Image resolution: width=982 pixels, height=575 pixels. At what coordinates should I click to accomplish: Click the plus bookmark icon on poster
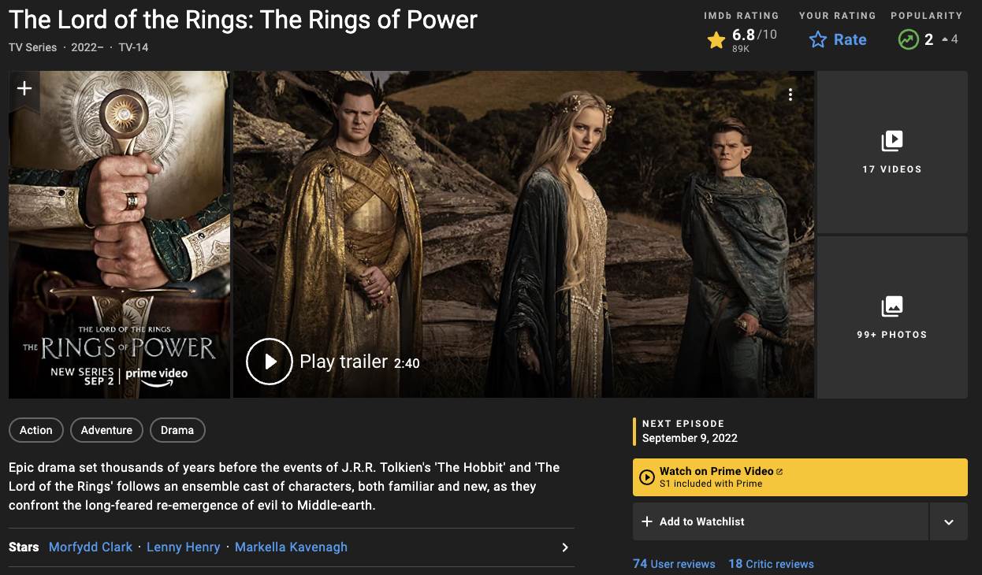(x=24, y=88)
